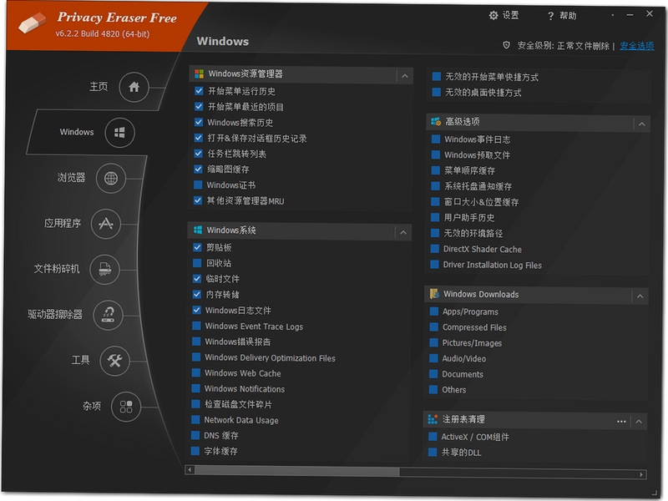Click the small dot button beside minimize
Viewport: 668px width, 501px height.
tap(613, 15)
